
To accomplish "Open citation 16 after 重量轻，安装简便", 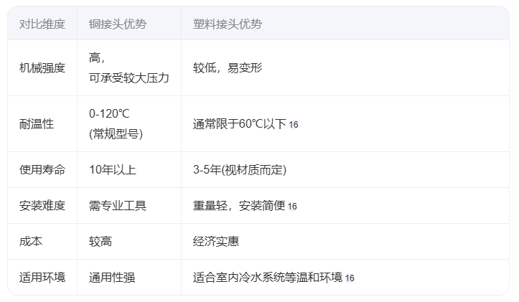I will [292, 207].
